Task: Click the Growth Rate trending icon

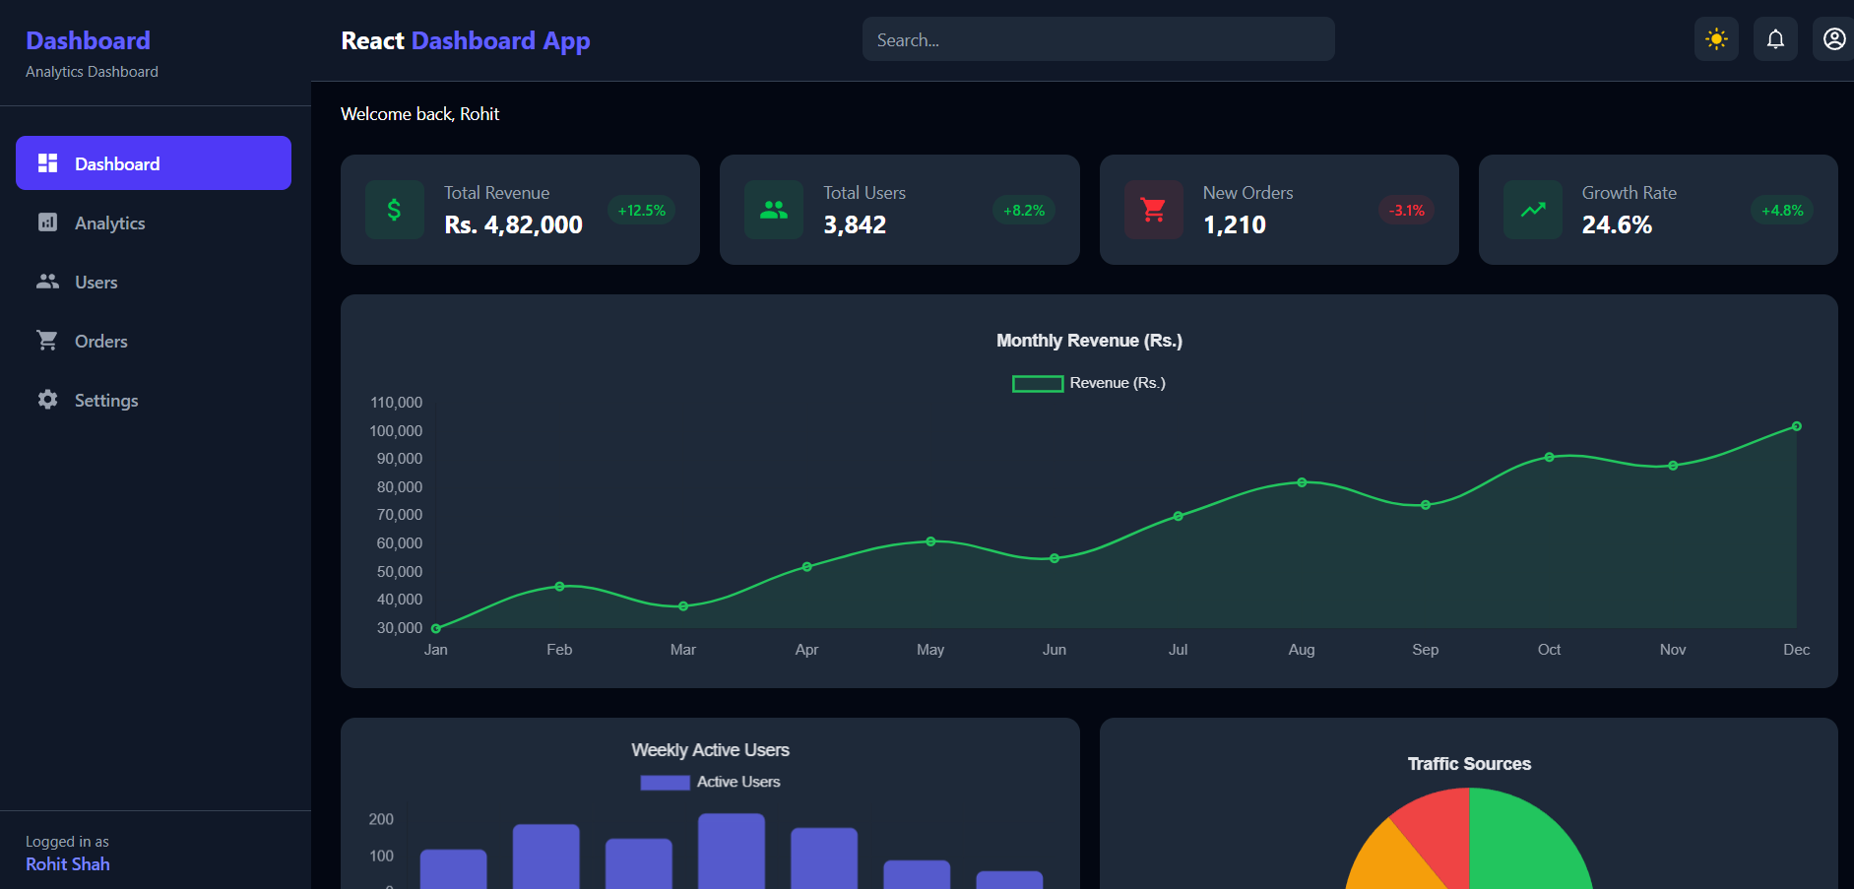Action: click(1532, 210)
